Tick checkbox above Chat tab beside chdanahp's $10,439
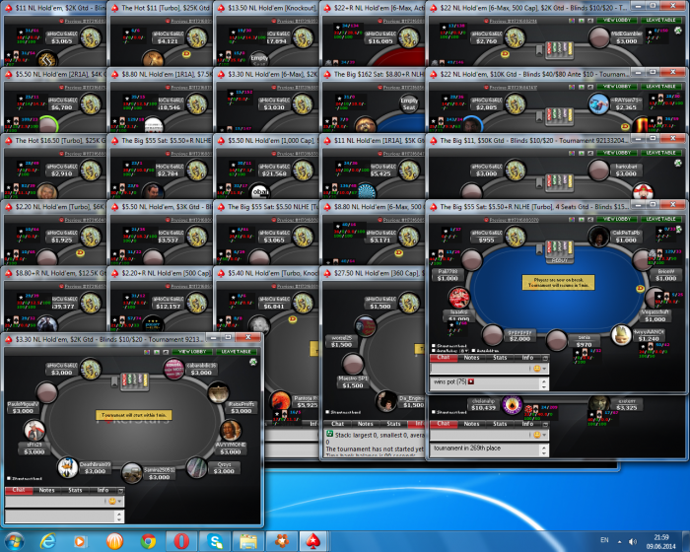 point(434,412)
